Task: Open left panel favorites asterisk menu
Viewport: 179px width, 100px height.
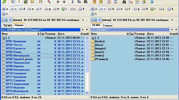Action: (83, 30)
